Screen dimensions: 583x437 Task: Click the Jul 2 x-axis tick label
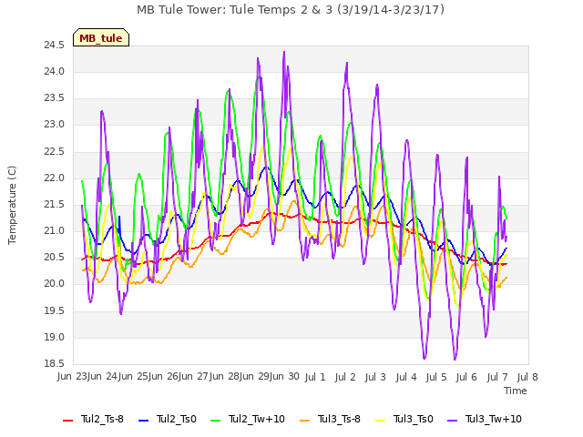point(345,377)
